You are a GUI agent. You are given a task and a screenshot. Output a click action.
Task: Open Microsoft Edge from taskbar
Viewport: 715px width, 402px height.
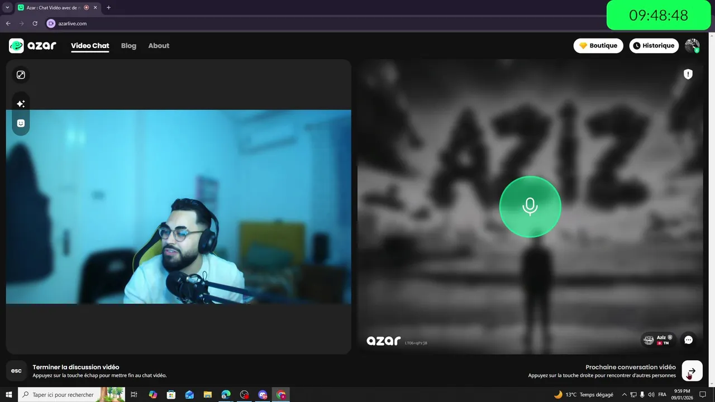pyautogui.click(x=226, y=395)
